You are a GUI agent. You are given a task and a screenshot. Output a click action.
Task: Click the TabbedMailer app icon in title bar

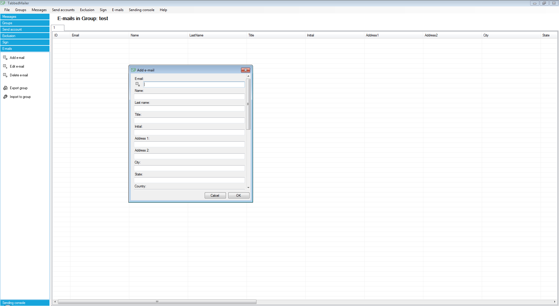3,3
